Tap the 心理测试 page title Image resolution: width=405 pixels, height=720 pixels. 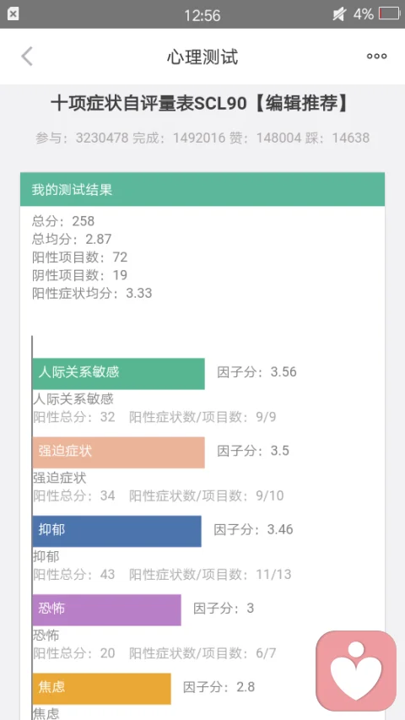pos(202,57)
